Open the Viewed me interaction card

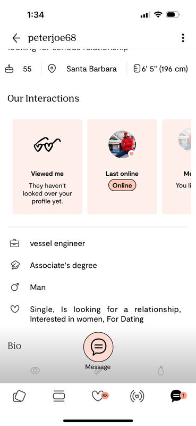47,167
